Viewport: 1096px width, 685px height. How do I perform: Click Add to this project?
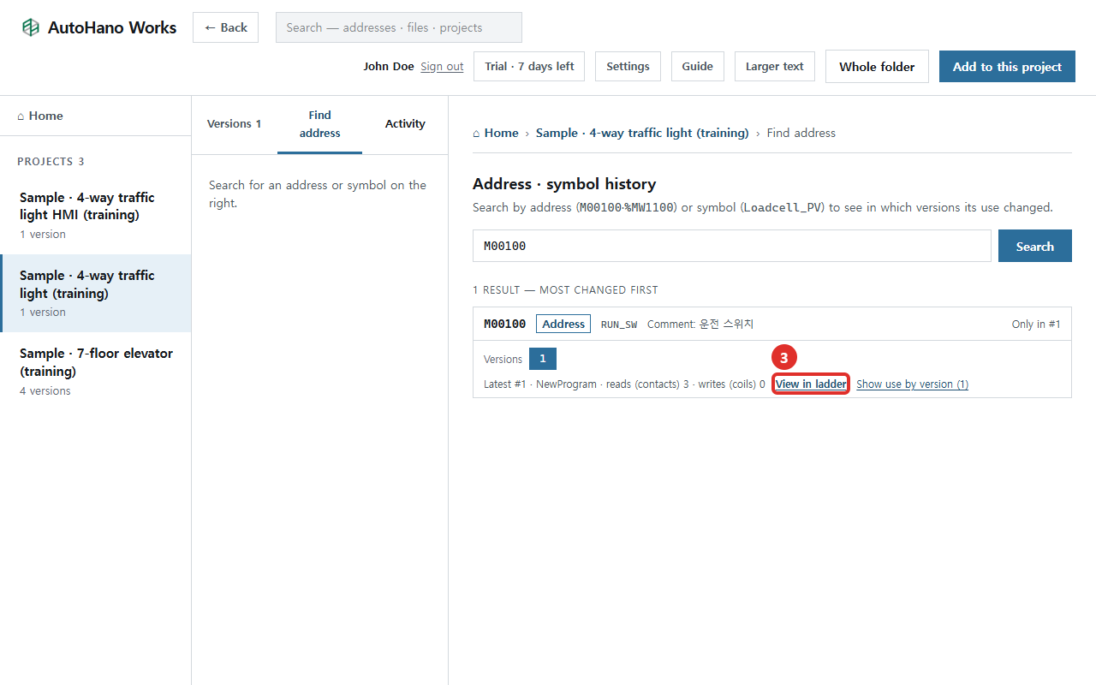[x=1007, y=67]
